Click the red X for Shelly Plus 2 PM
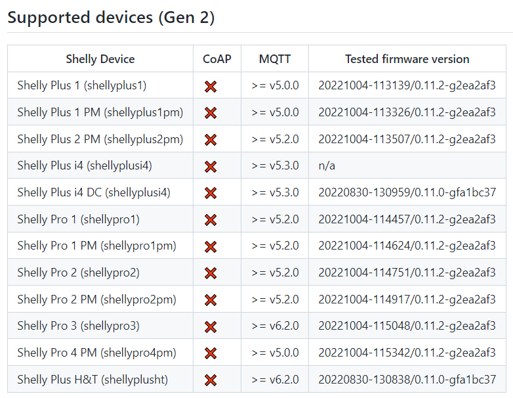The height and width of the screenshot is (398, 513). (x=211, y=139)
